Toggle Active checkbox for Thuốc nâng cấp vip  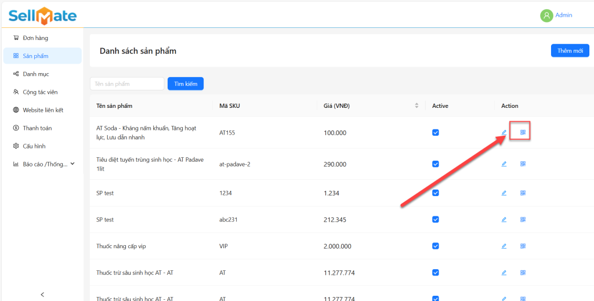click(x=436, y=246)
